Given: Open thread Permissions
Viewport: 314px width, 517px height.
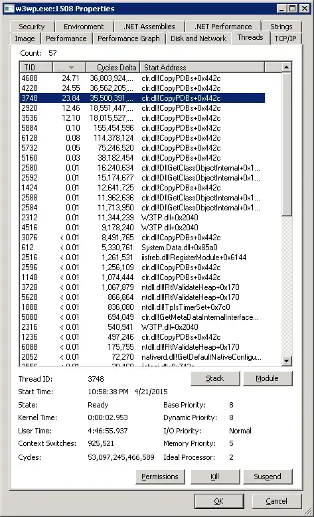Looking at the screenshot, I should click(160, 477).
